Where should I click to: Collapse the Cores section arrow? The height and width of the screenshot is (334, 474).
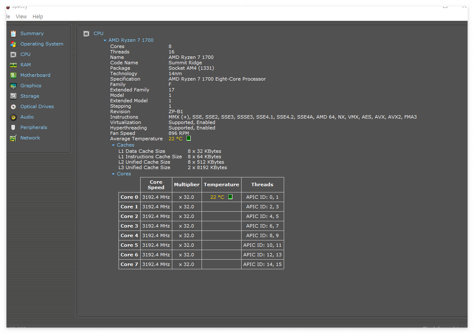[x=113, y=174]
